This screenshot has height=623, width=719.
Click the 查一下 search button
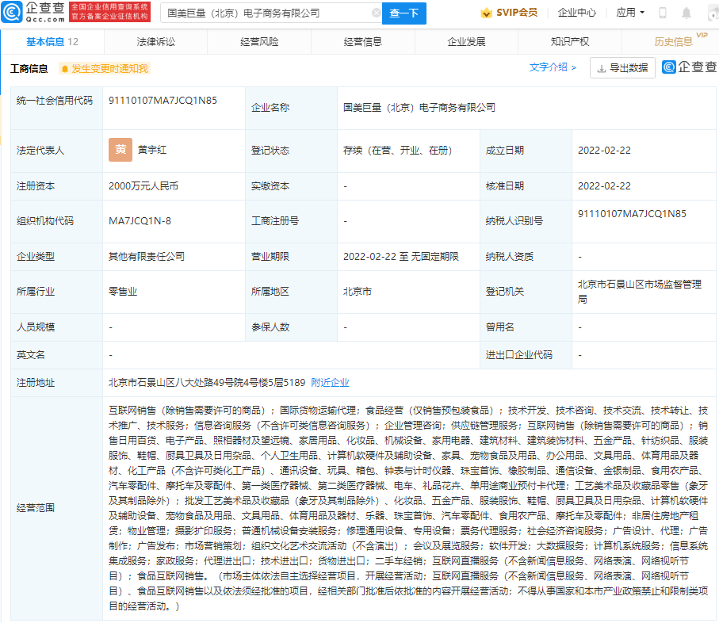[406, 13]
